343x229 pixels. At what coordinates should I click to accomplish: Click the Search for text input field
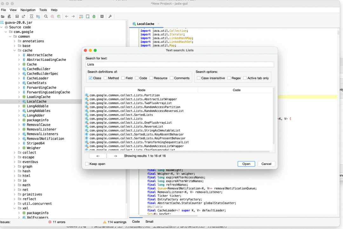[x=179, y=64]
